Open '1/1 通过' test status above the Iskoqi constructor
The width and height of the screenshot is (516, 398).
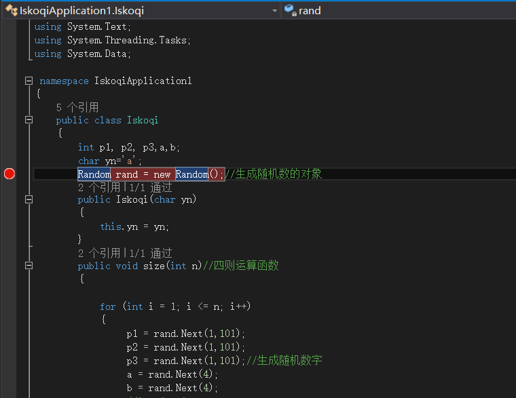click(x=151, y=187)
